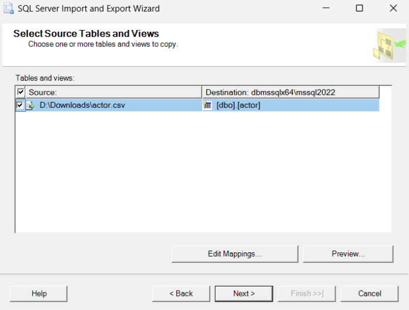This screenshot has width=409, height=310.
Task: Click the Source column header
Action: pyautogui.click(x=112, y=92)
